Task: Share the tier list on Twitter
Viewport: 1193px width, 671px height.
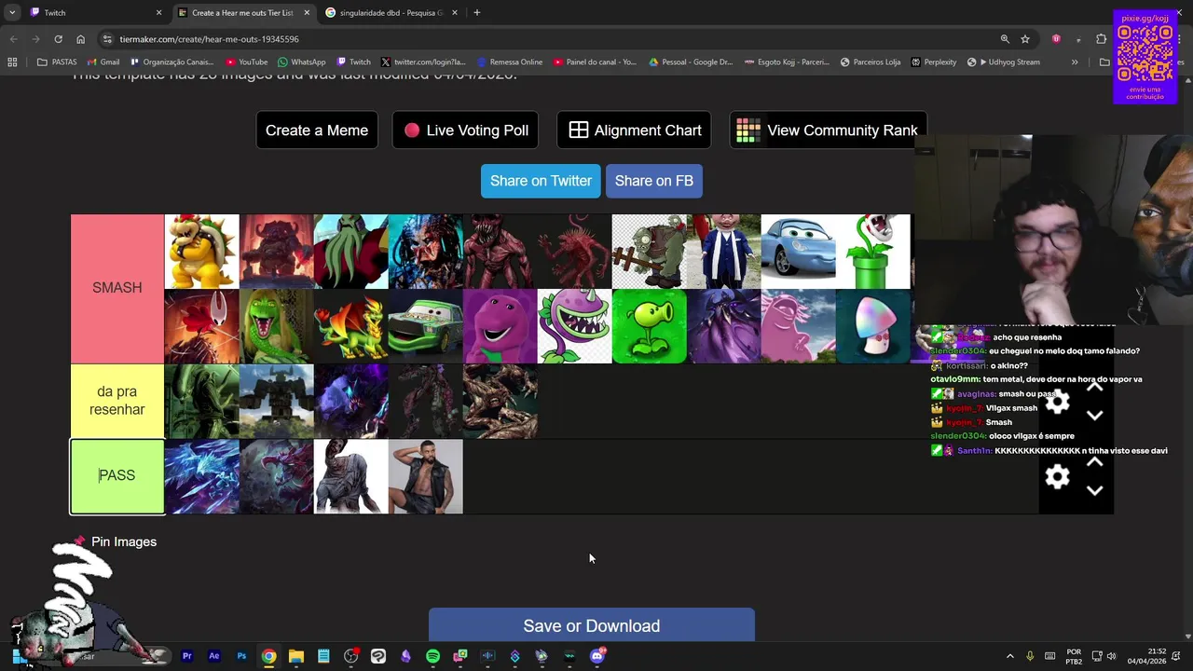Action: pyautogui.click(x=541, y=181)
